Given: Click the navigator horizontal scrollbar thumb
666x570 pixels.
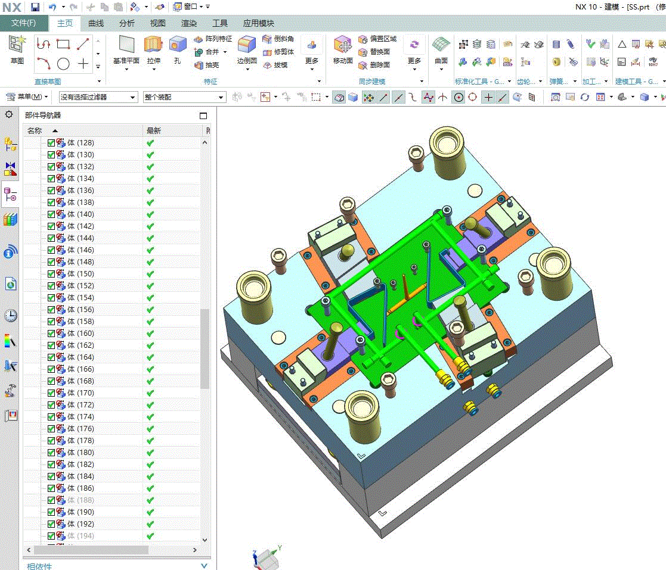Looking at the screenshot, I should [91, 550].
